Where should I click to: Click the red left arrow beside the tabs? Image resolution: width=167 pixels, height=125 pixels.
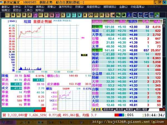click(x=161, y=110)
